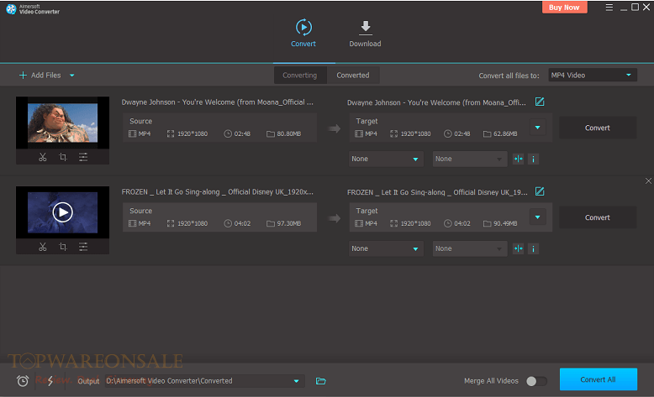Viewport: 654px width, 397px height.
Task: Open the Convert section at top
Action: (x=303, y=34)
